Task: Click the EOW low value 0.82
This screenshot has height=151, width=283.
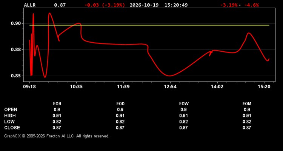Action: tap(183, 122)
